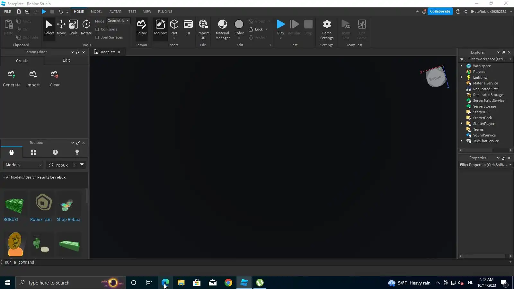Click the Collaborate button
Image resolution: width=514 pixels, height=289 pixels.
coord(440,12)
